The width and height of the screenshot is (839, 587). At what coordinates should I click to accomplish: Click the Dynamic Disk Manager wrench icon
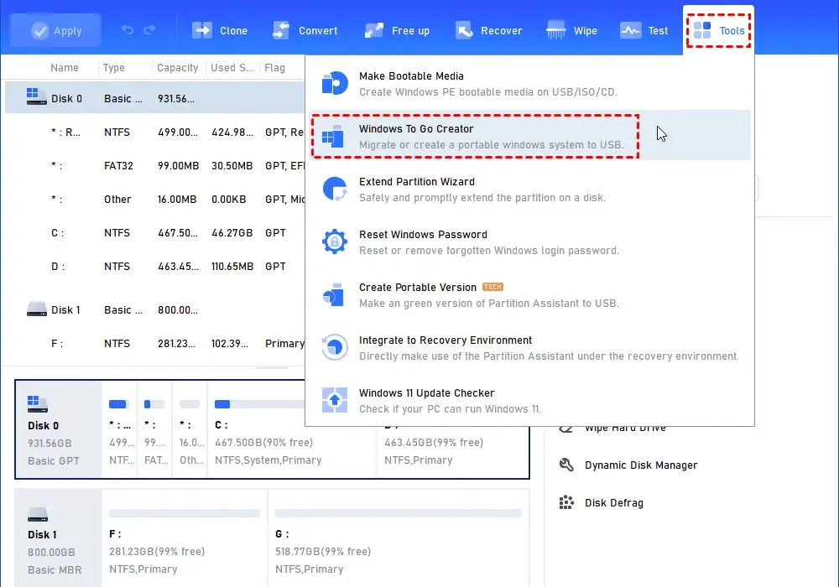coord(566,465)
